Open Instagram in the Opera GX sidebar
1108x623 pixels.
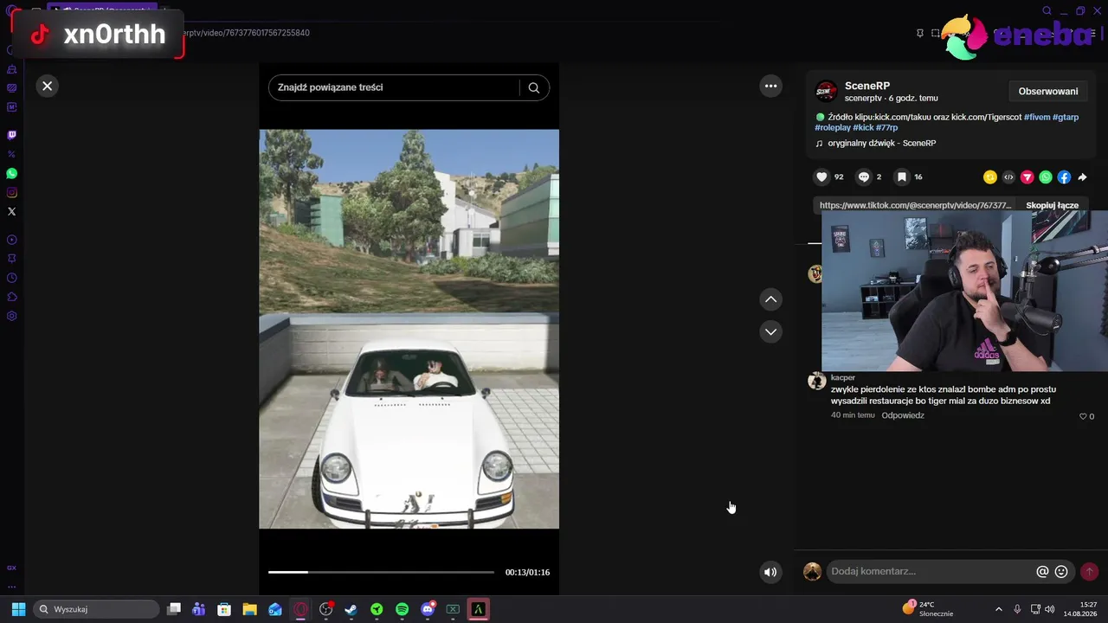tap(12, 193)
